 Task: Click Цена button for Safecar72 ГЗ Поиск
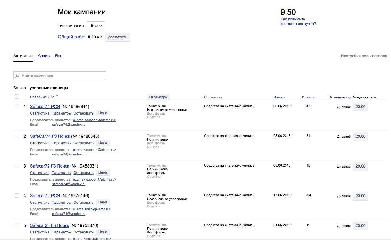click(x=103, y=172)
